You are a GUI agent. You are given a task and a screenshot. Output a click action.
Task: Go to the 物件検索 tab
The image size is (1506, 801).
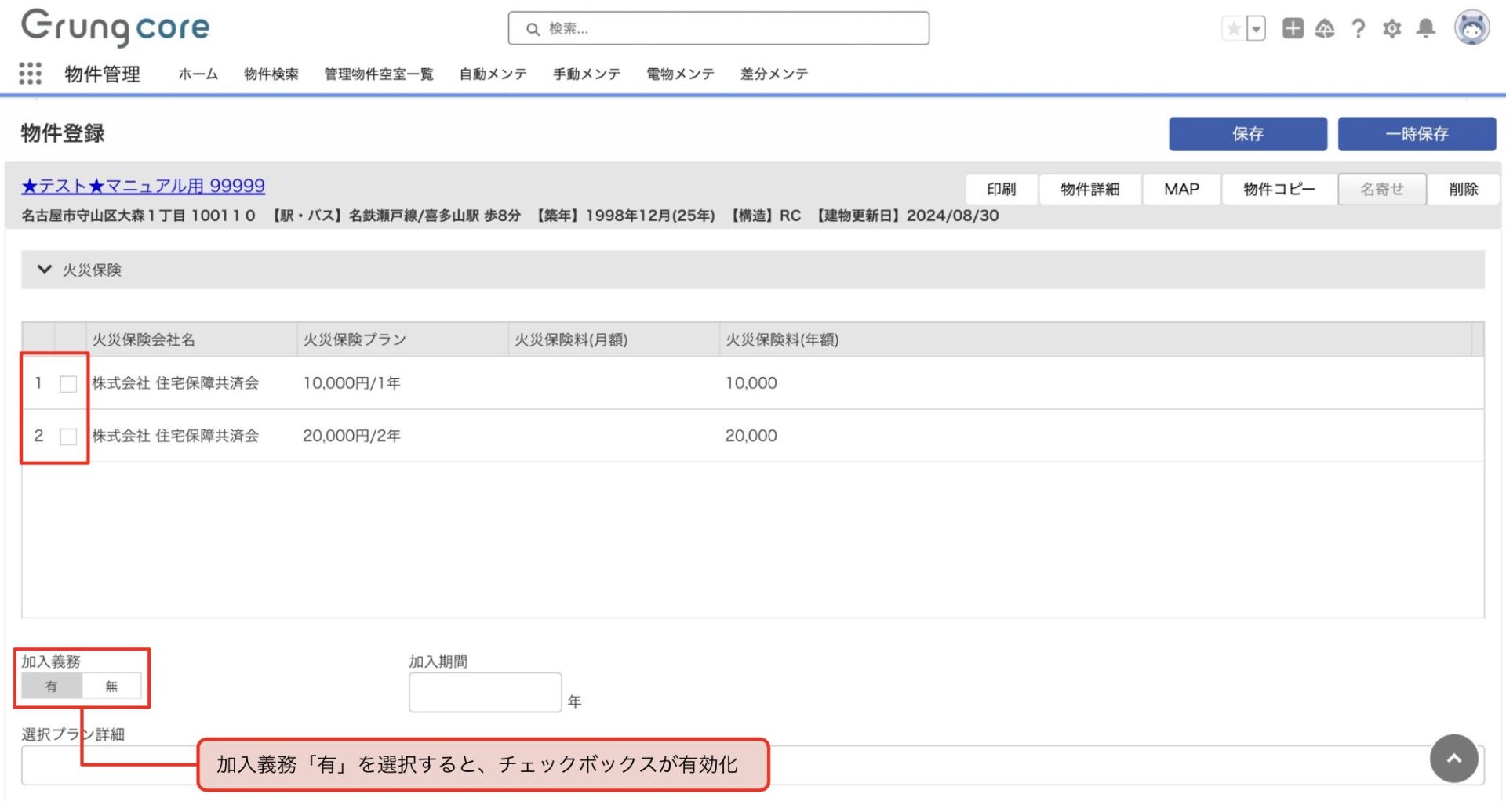(x=271, y=74)
